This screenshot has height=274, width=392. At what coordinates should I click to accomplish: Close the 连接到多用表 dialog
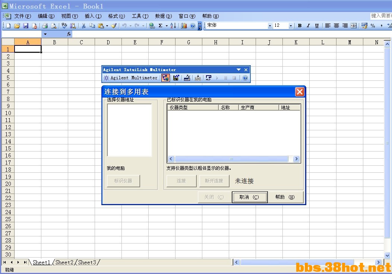coord(300,92)
